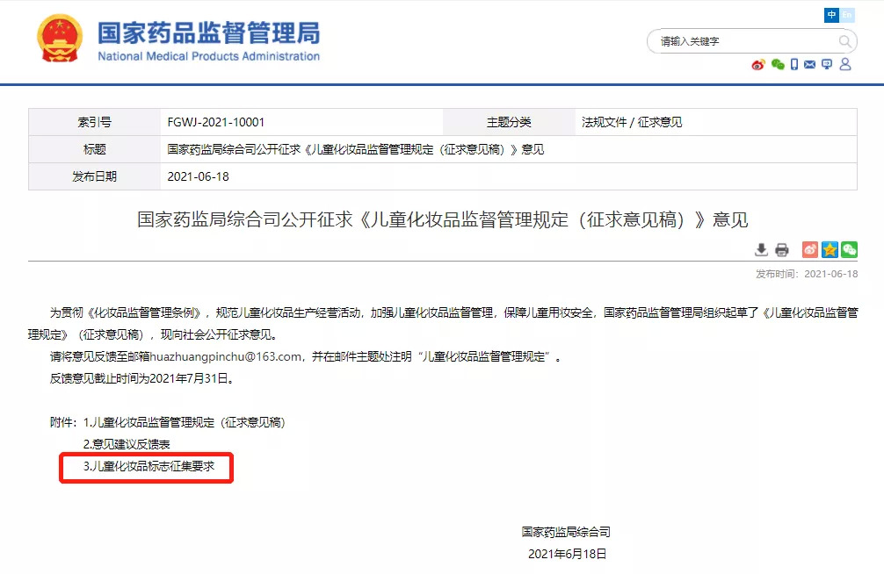Image resolution: width=884 pixels, height=574 pixels.
Task: Click the message board icon in header
Action: point(827,65)
